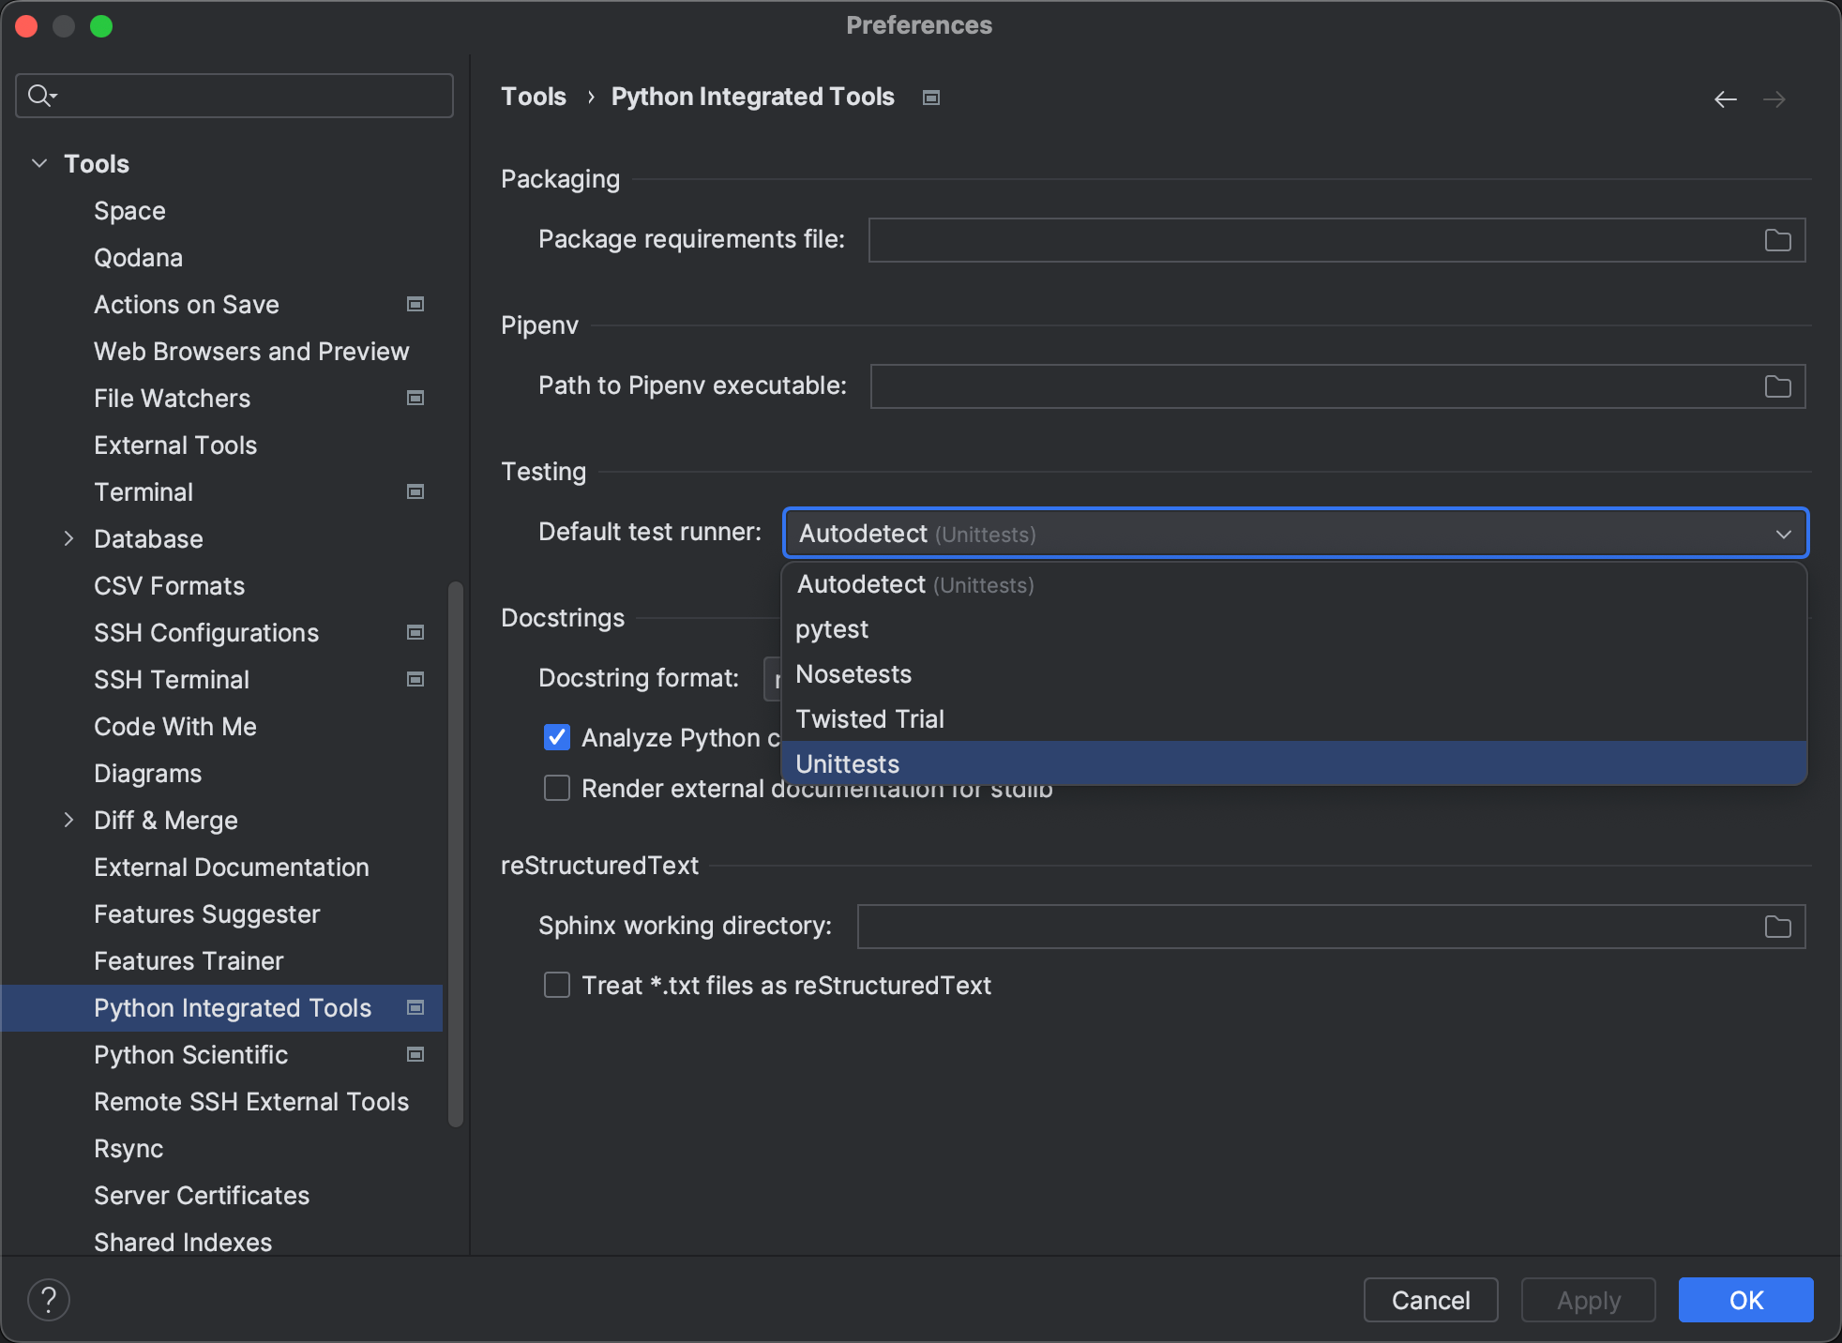Click the settings sidebar scrollbar
Viewport: 1842px width, 1343px height.
tap(456, 853)
